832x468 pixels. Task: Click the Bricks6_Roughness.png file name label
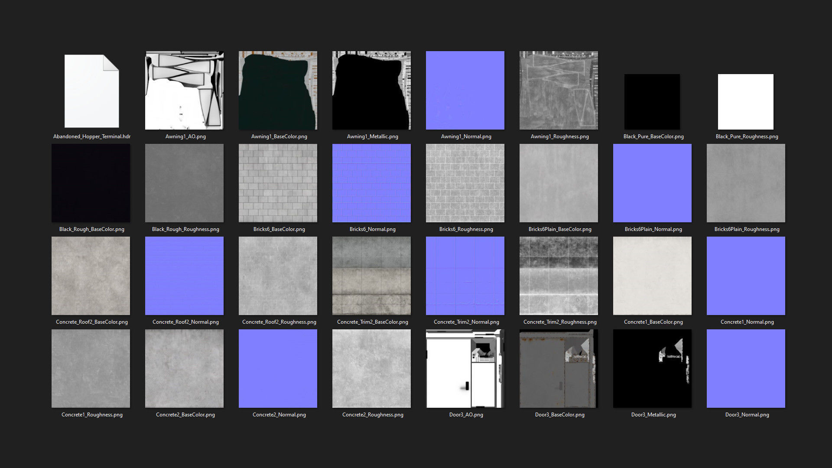coord(466,229)
